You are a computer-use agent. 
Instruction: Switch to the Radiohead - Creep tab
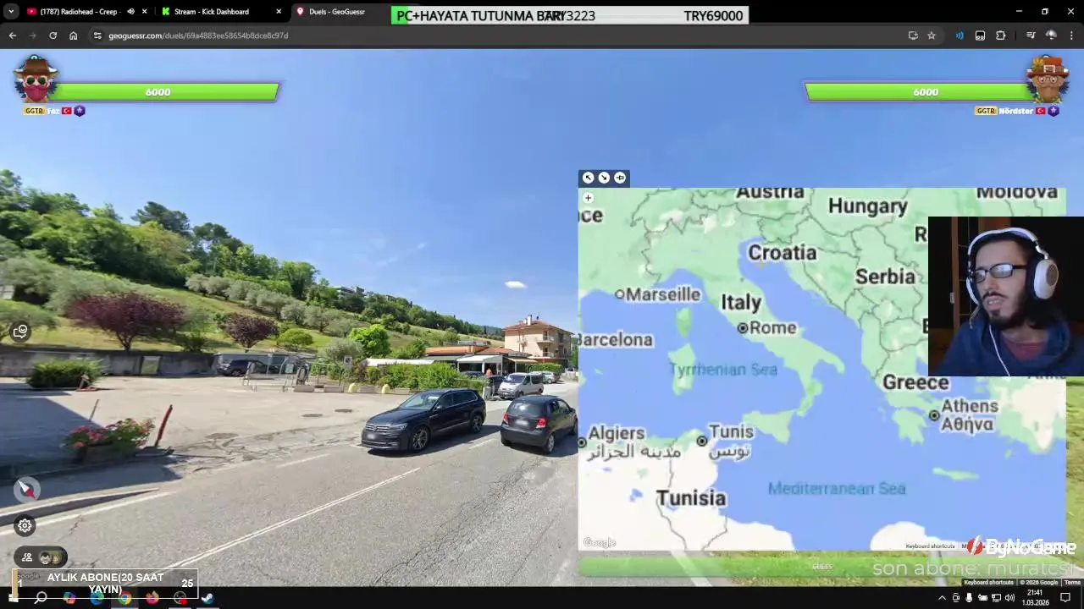(x=76, y=12)
